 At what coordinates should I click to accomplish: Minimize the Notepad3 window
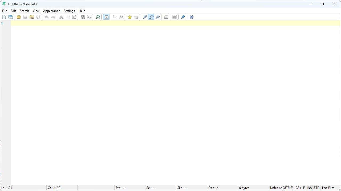point(310,4)
